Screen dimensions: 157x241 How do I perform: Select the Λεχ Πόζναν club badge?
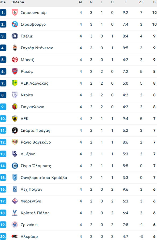click(x=15, y=189)
